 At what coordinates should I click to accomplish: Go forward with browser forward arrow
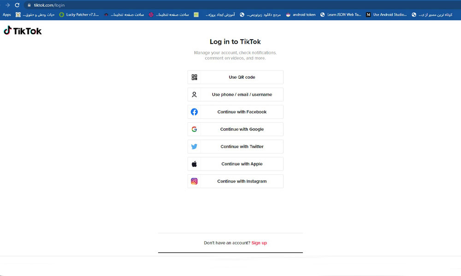7,5
